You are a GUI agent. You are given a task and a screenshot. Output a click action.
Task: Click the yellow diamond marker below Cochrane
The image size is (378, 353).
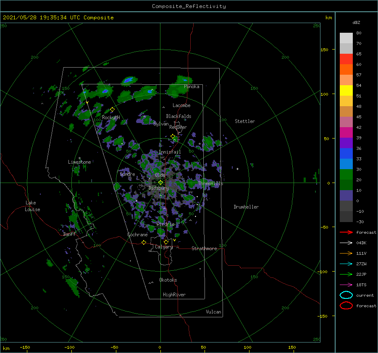144,242
